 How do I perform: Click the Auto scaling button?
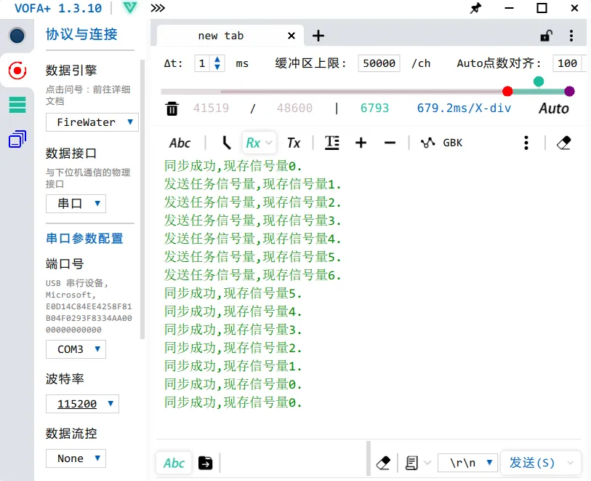(x=553, y=108)
